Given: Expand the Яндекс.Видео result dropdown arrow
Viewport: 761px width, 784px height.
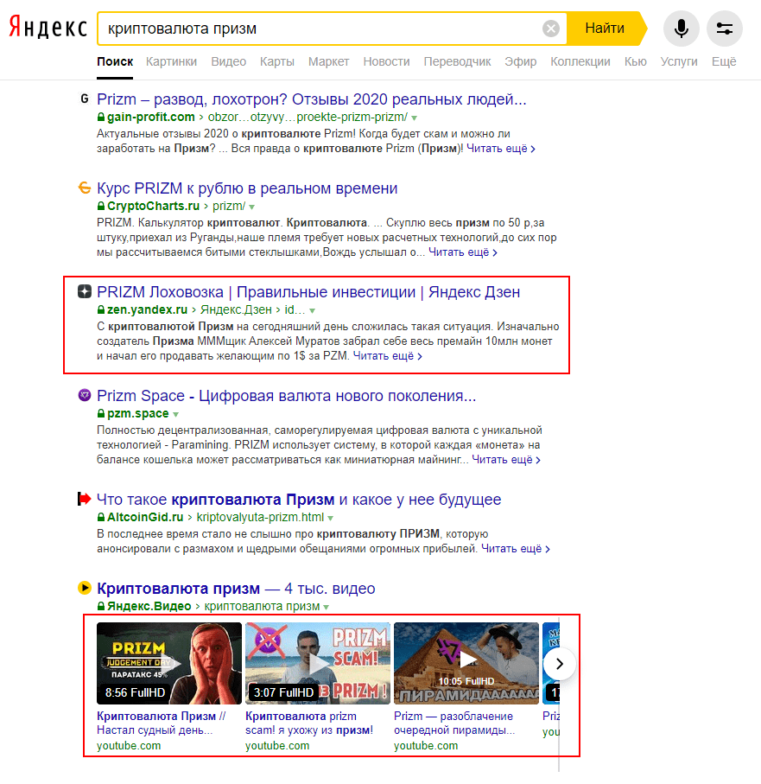Looking at the screenshot, I should pyautogui.click(x=327, y=607).
